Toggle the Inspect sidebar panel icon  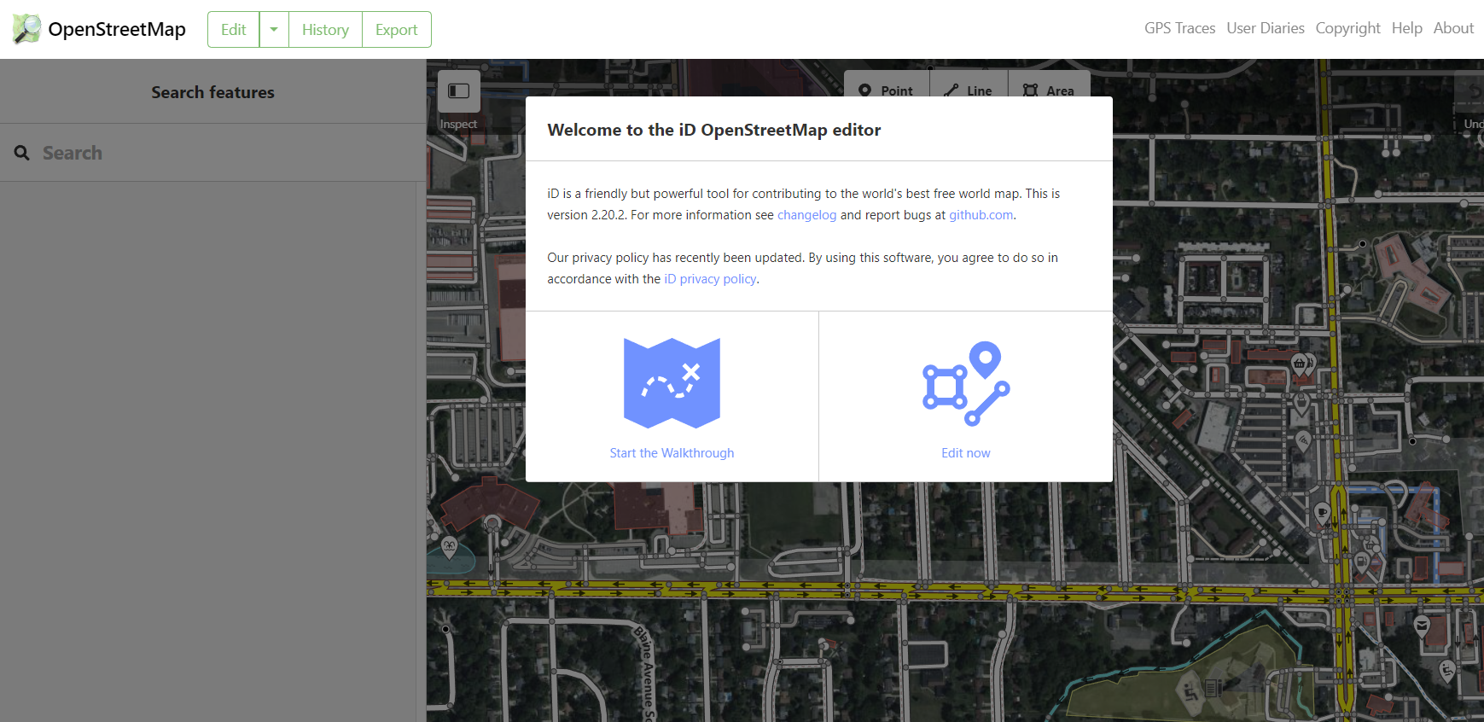point(459,91)
